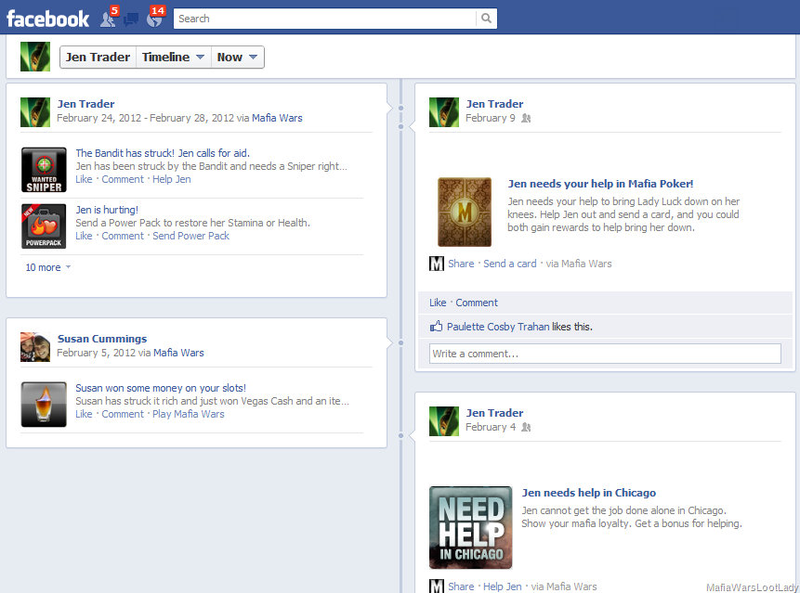The height and width of the screenshot is (593, 800).
Task: Open friend requests icon with 5 badge
Action: point(109,19)
